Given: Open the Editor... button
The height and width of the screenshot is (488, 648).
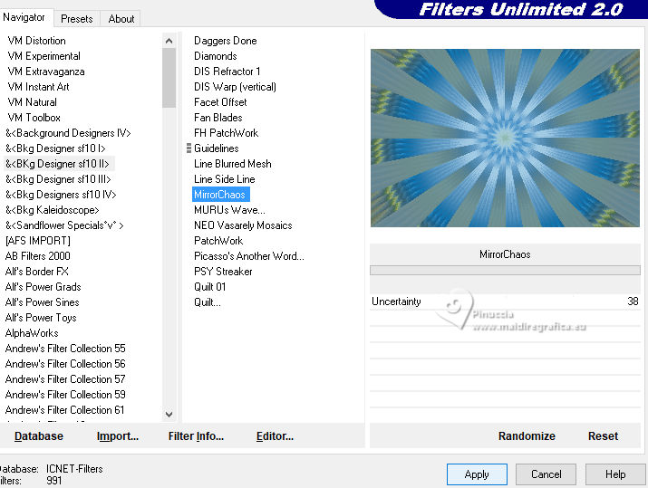Looking at the screenshot, I should pos(275,436).
